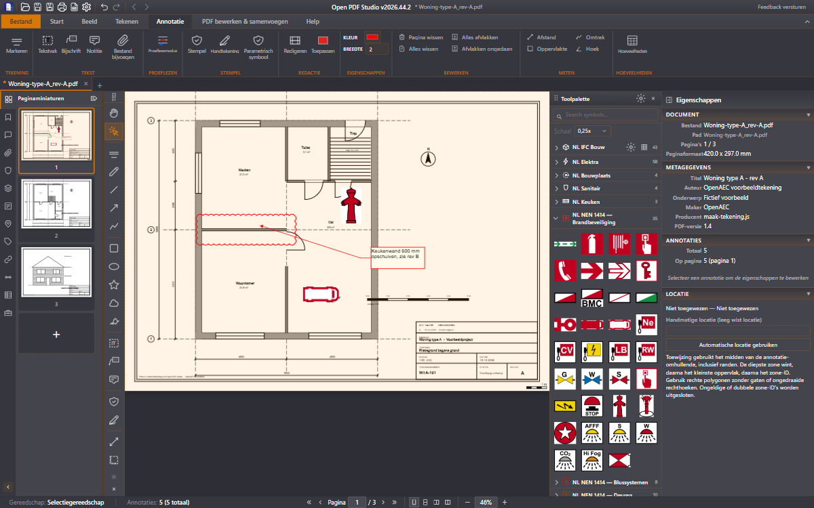Click Automatische locatie gebruiken button
This screenshot has width=814, height=508.
coord(738,345)
